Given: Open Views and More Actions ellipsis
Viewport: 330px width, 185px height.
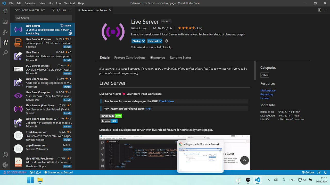Looking at the screenshot, I should [70, 10].
